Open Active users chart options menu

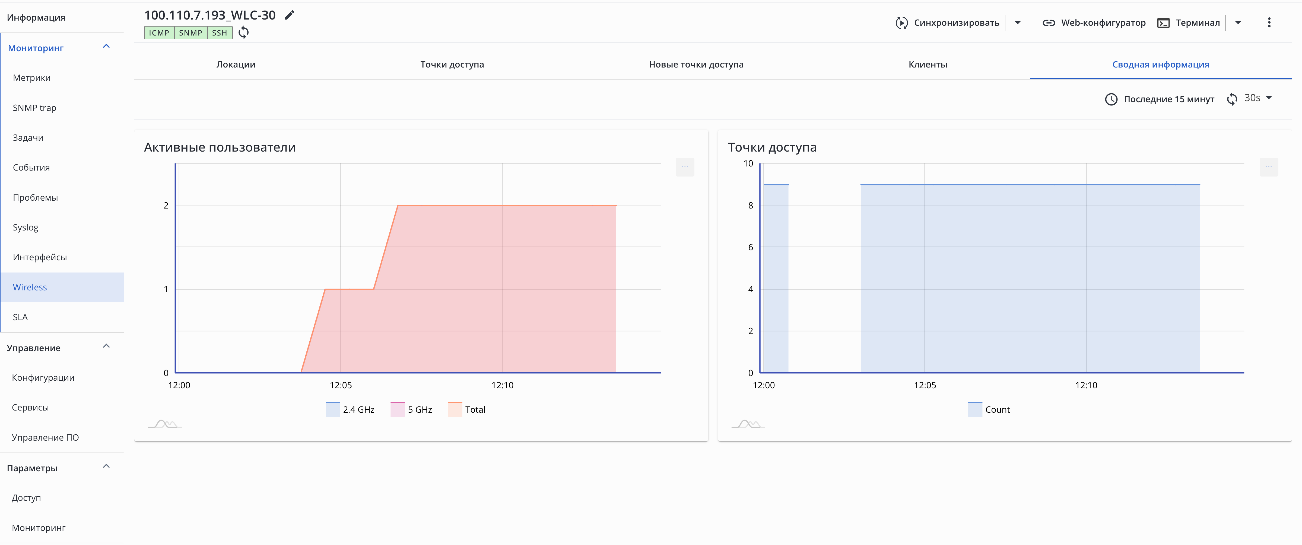coord(684,167)
